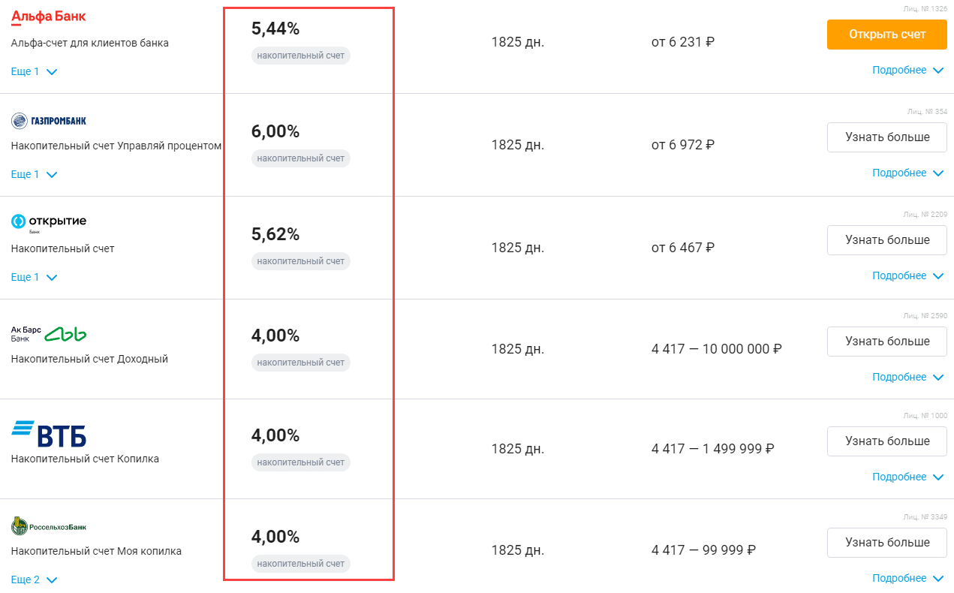Click the VTB bank logo
954x593 pixels.
pos(49,433)
